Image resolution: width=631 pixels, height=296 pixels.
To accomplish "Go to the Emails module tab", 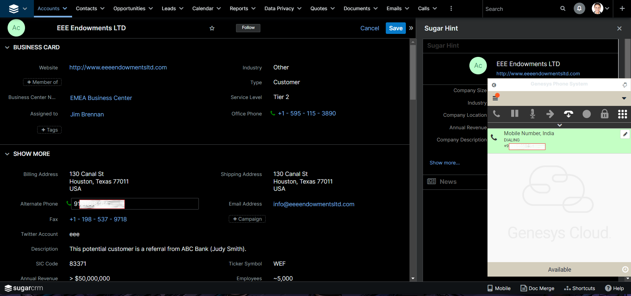I will [x=394, y=9].
